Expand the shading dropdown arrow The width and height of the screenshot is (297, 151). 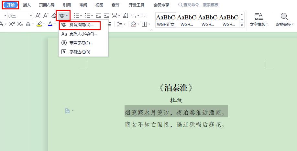coord(138,24)
